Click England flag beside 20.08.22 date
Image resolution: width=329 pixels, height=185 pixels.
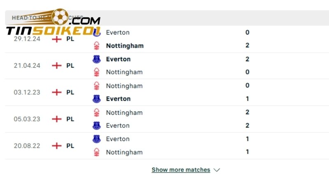(x=56, y=146)
